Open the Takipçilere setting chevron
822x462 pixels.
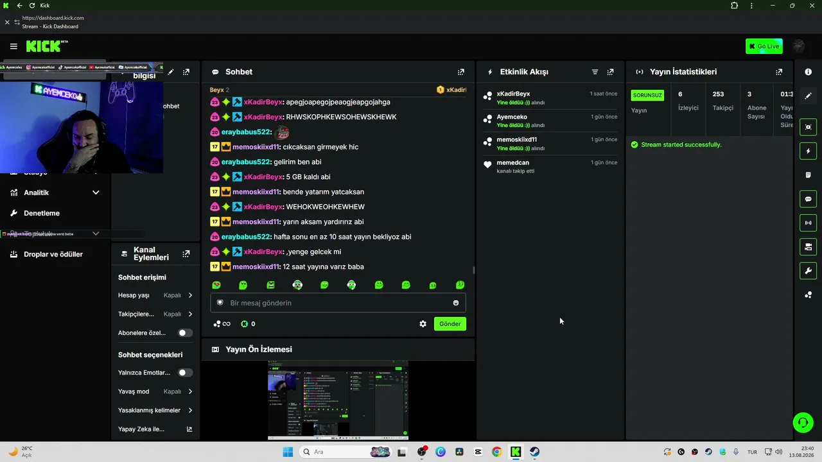[x=190, y=314]
